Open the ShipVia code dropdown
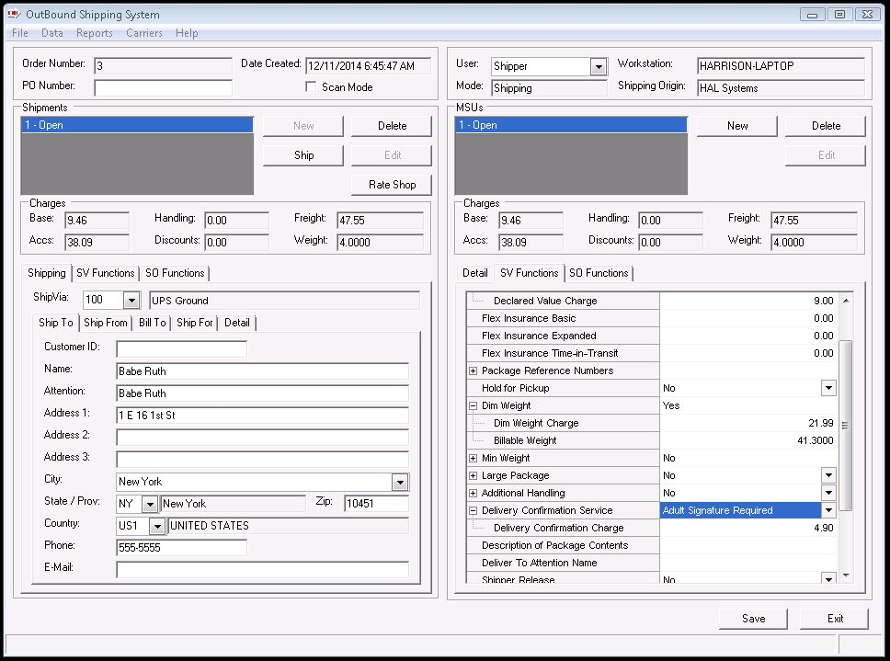The image size is (890, 661). [x=131, y=301]
